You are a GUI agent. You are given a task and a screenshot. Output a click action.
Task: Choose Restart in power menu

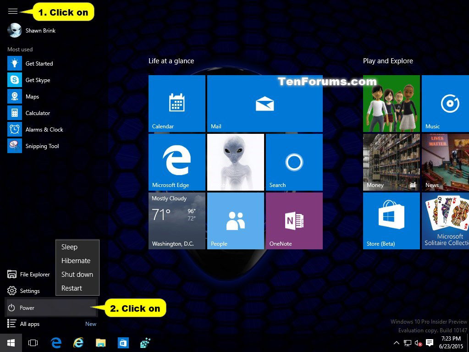pyautogui.click(x=77, y=288)
